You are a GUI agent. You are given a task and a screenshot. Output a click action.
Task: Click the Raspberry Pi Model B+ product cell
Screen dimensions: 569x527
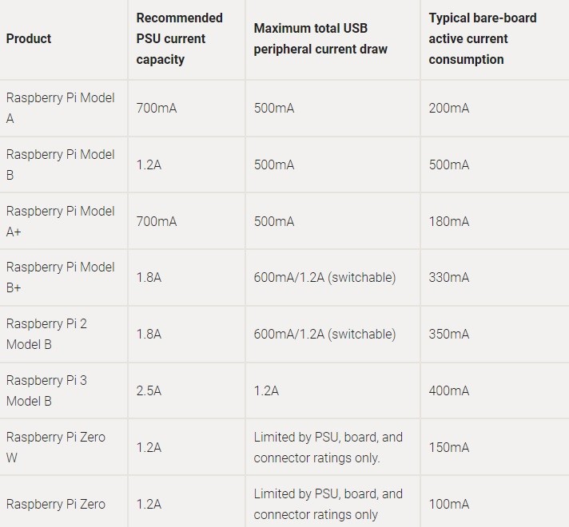pyautogui.click(x=60, y=277)
